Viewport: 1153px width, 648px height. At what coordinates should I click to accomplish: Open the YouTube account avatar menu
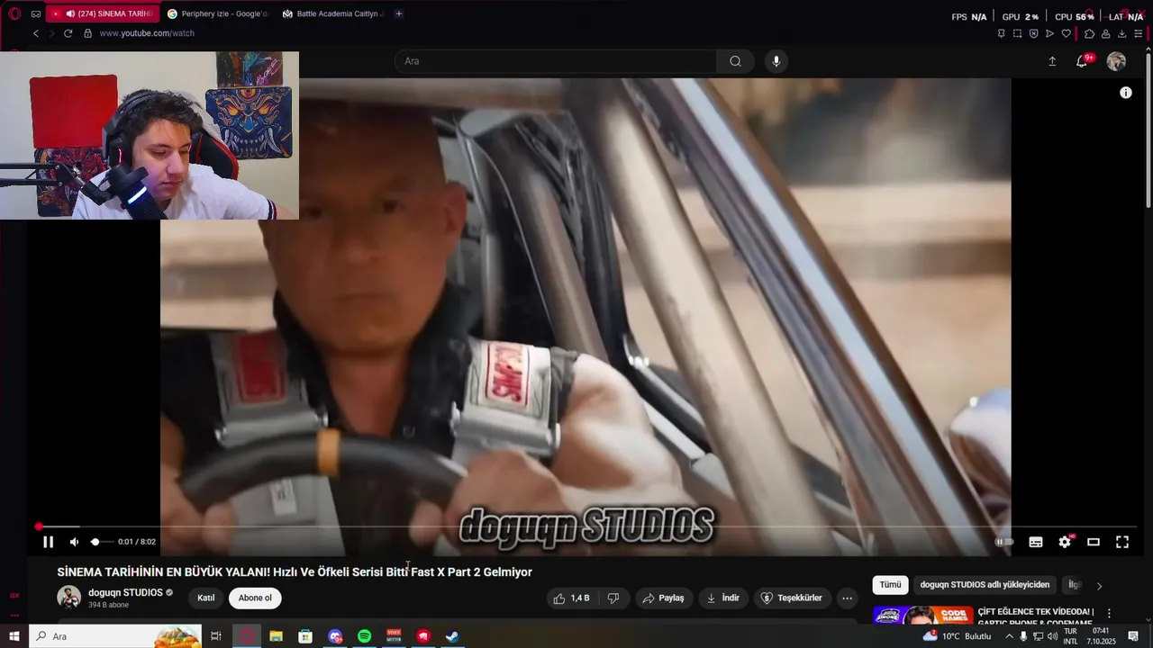1116,61
